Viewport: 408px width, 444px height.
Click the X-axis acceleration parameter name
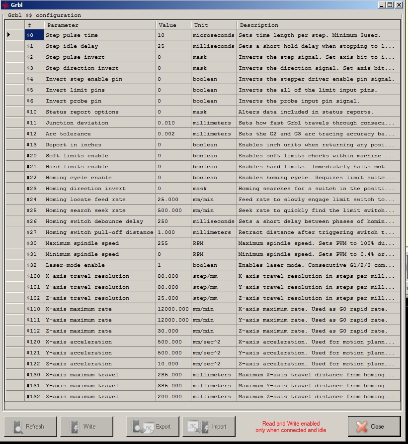click(x=100, y=341)
